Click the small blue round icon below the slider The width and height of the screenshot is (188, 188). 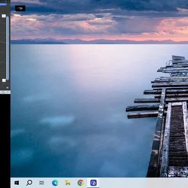point(8,87)
